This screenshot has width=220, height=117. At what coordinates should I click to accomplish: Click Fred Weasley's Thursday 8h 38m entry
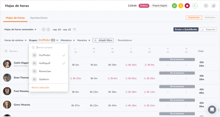(131, 92)
